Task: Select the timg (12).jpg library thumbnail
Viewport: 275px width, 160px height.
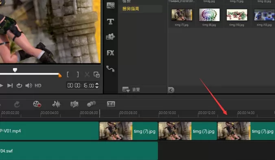Action: tap(264, 15)
